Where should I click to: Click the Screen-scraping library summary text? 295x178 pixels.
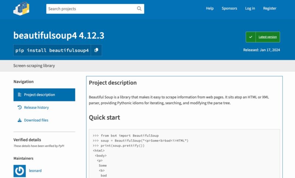click(x=34, y=66)
